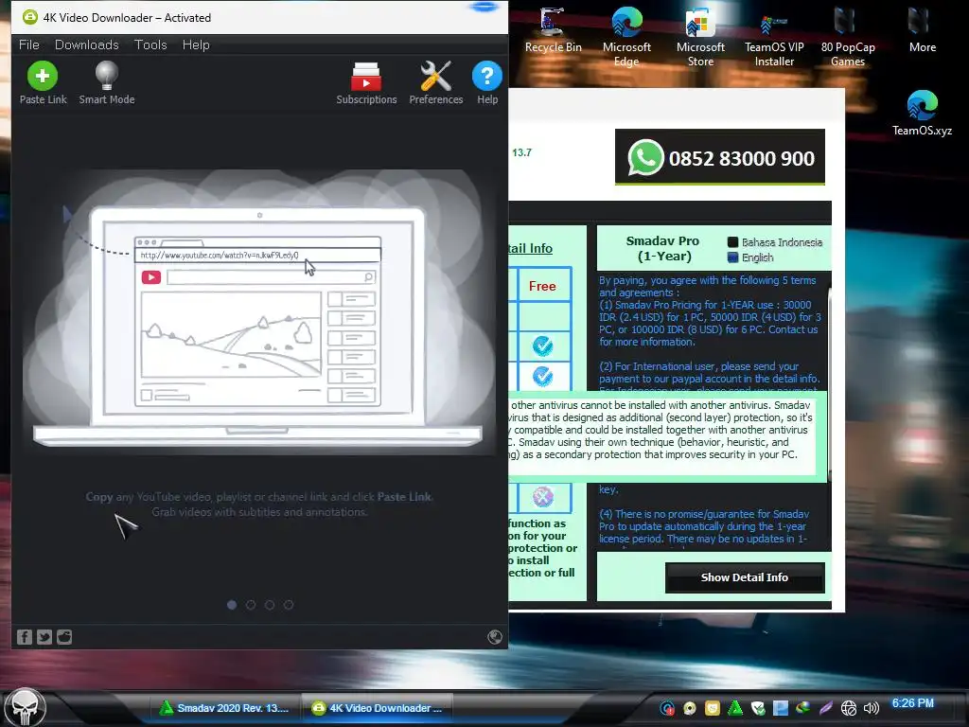Open the Tools menu
The width and height of the screenshot is (969, 727).
click(x=150, y=44)
